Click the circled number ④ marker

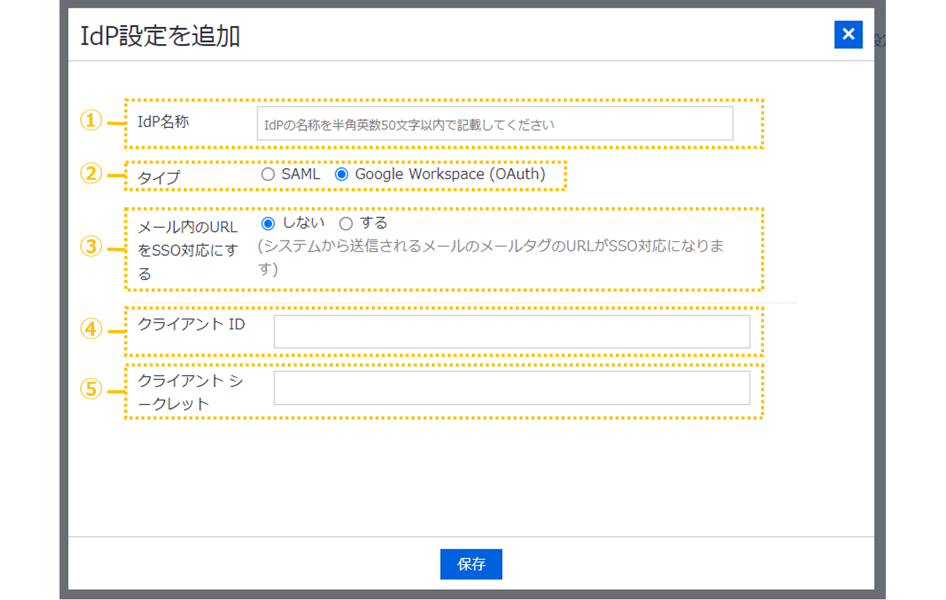pyautogui.click(x=91, y=329)
